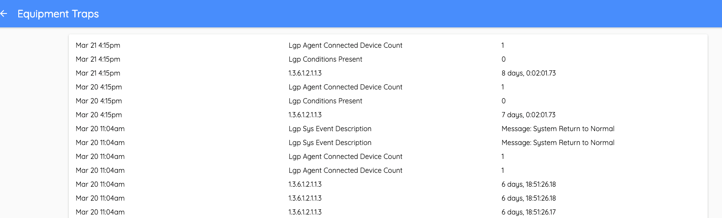Click the timestamp beside the 8 days uptime
Screen dimensions: 722x218
[98, 73]
